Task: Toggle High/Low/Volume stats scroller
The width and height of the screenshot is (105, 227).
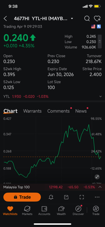Action: [x=100, y=42]
